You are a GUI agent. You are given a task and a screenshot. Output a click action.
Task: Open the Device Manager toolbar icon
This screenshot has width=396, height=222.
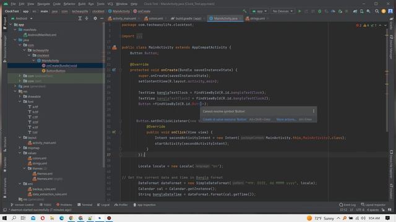tap(361, 11)
